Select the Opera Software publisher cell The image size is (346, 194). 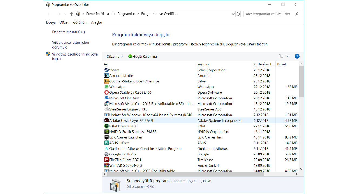tap(209, 92)
